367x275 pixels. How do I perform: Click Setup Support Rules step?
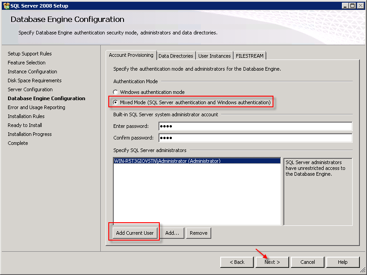(30, 54)
